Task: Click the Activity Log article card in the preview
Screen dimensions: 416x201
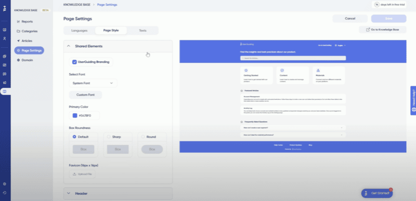Action: [x=293, y=110]
